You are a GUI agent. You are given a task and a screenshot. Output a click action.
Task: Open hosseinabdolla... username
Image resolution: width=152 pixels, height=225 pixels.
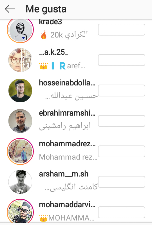[x=67, y=83]
